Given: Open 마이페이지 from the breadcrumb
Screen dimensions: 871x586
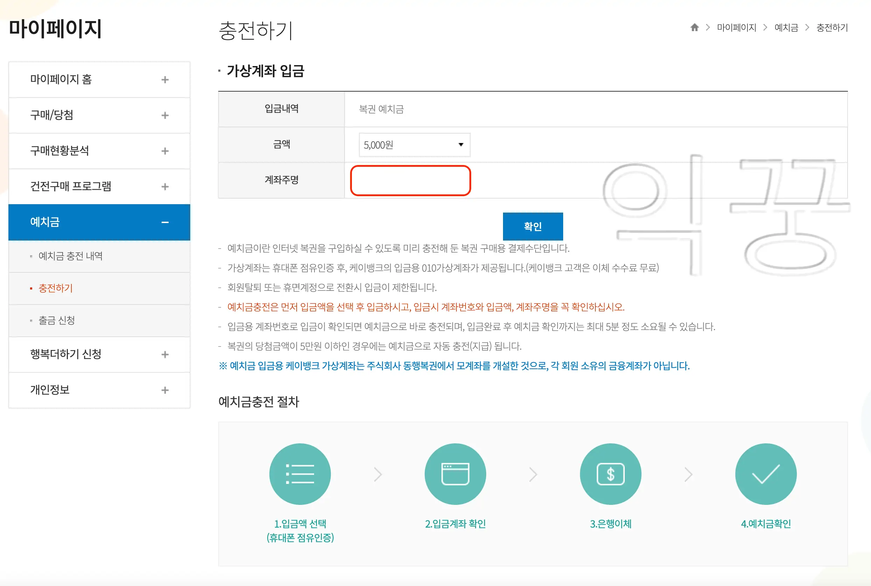Looking at the screenshot, I should pyautogui.click(x=736, y=28).
